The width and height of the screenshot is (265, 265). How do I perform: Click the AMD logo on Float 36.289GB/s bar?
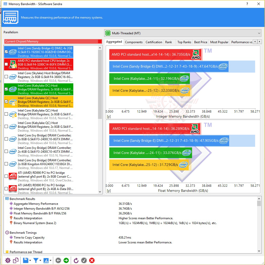(x=195, y=129)
